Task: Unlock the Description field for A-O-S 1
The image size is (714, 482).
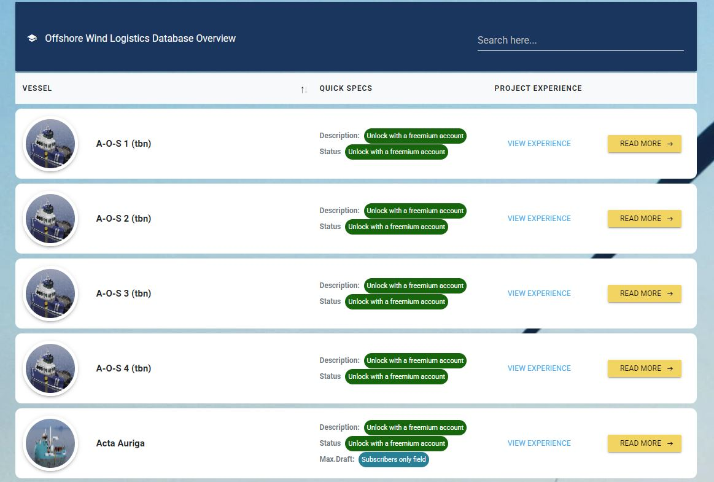Action: [415, 136]
